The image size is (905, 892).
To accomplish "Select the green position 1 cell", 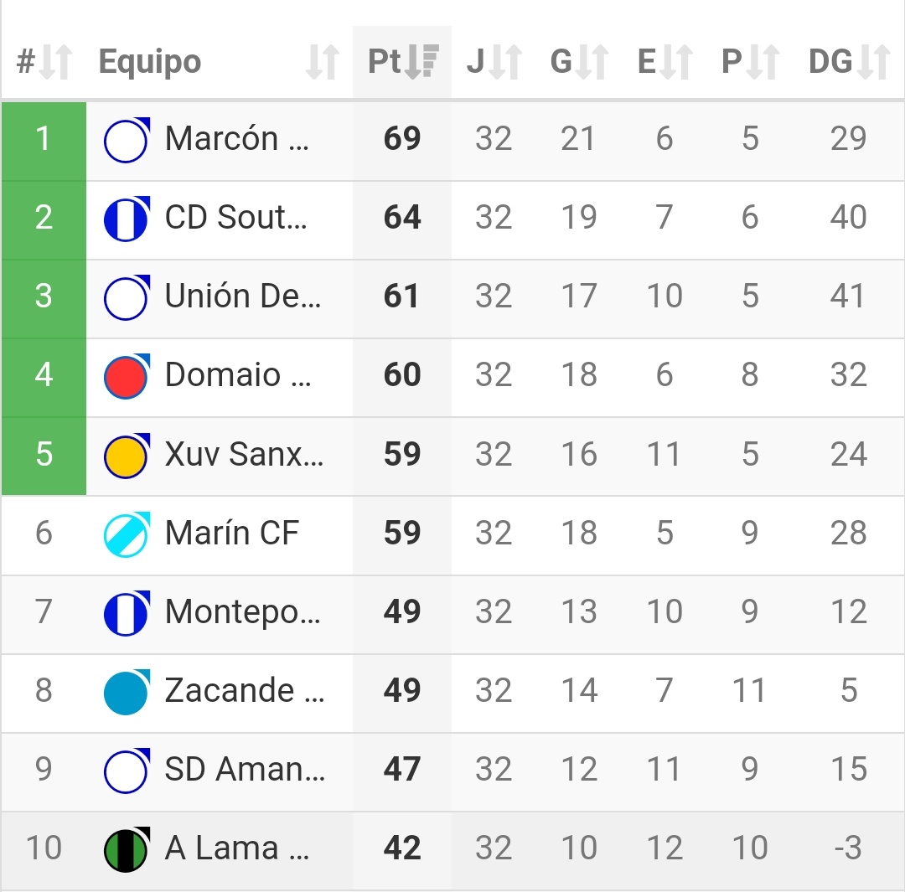I will 44,139.
